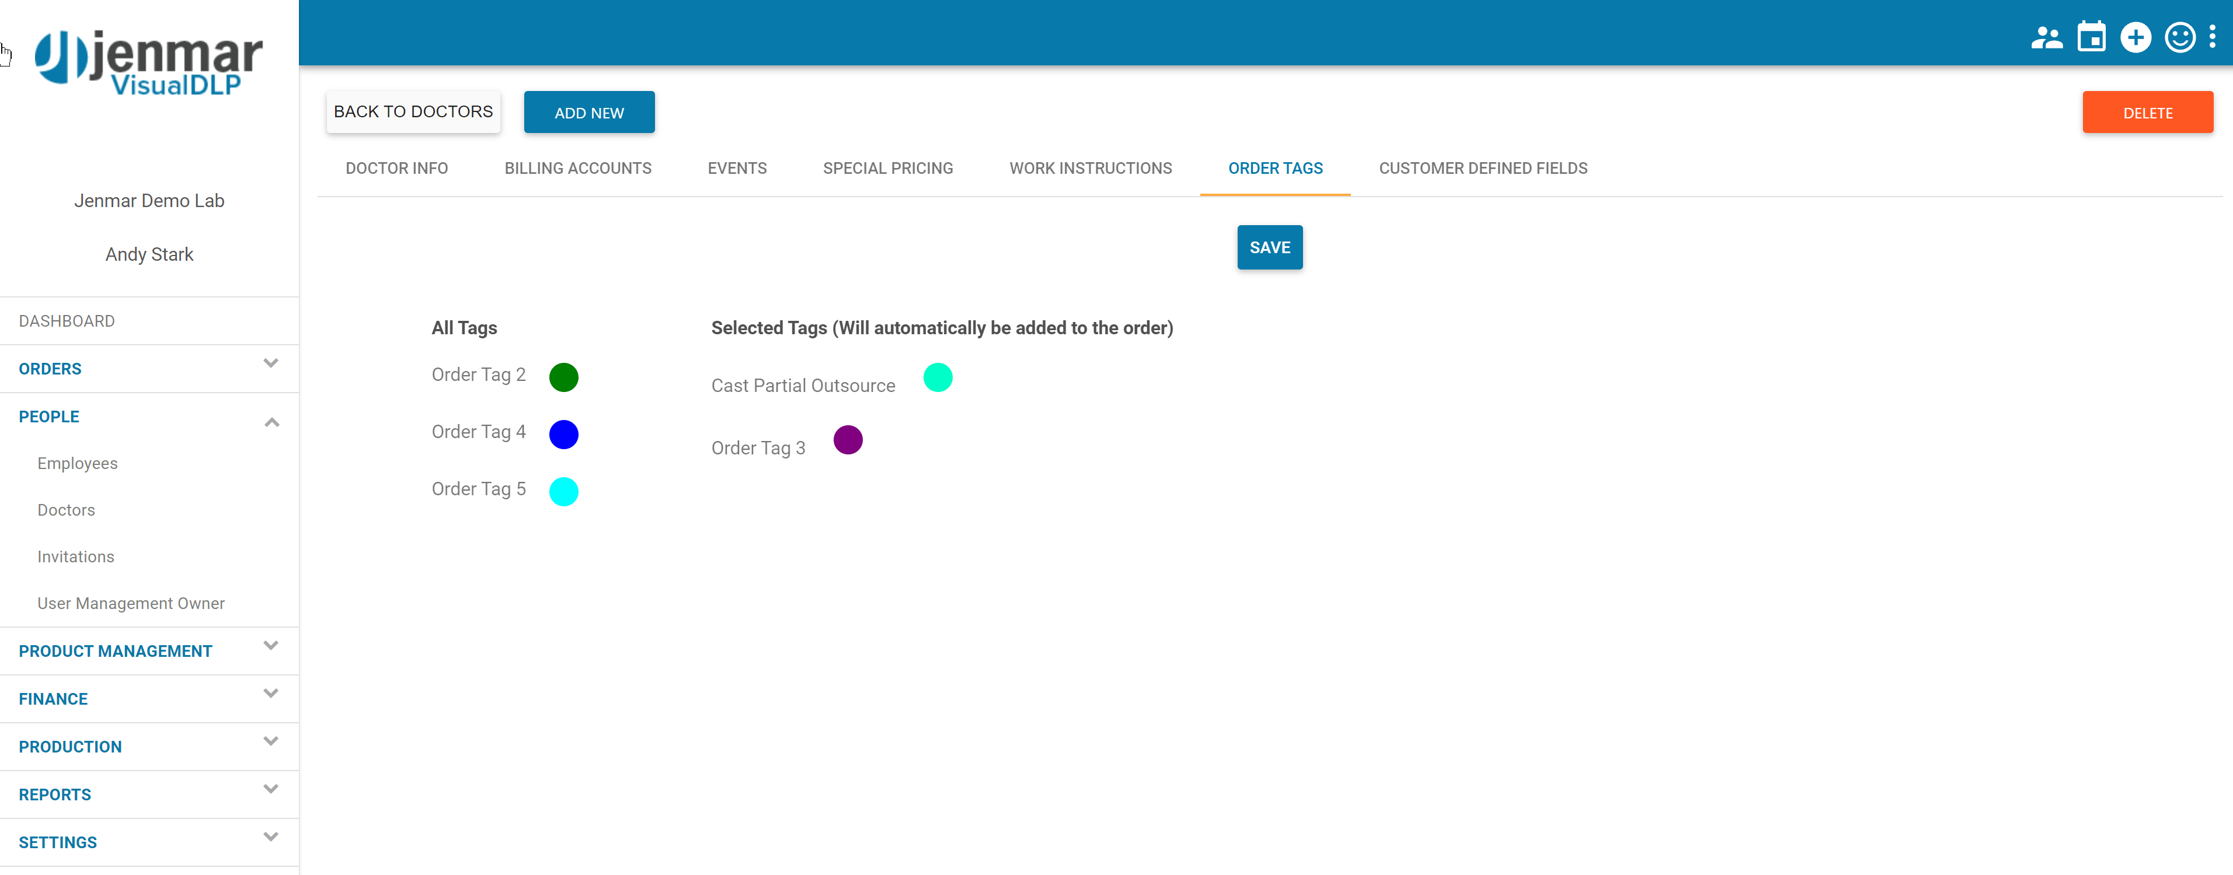
Task: Click the orange Delete button
Action: pyautogui.click(x=2147, y=113)
